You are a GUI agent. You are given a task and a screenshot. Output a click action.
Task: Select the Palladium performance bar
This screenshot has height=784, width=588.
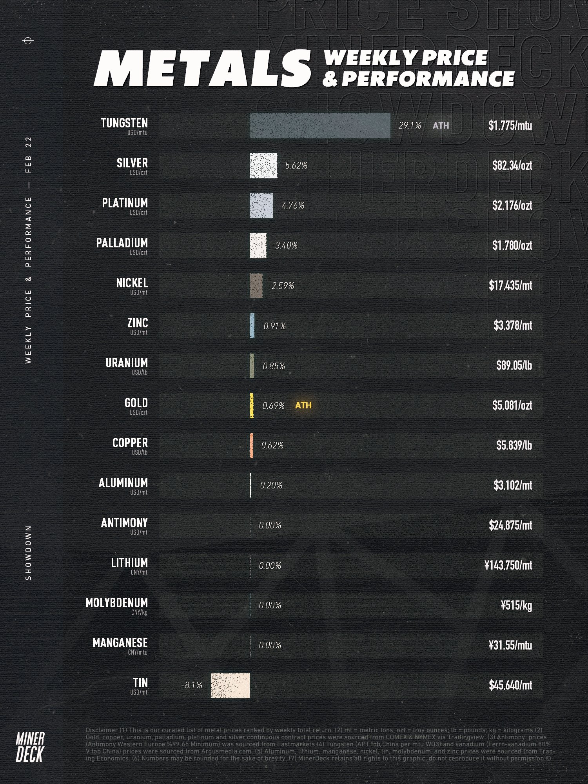click(x=258, y=246)
